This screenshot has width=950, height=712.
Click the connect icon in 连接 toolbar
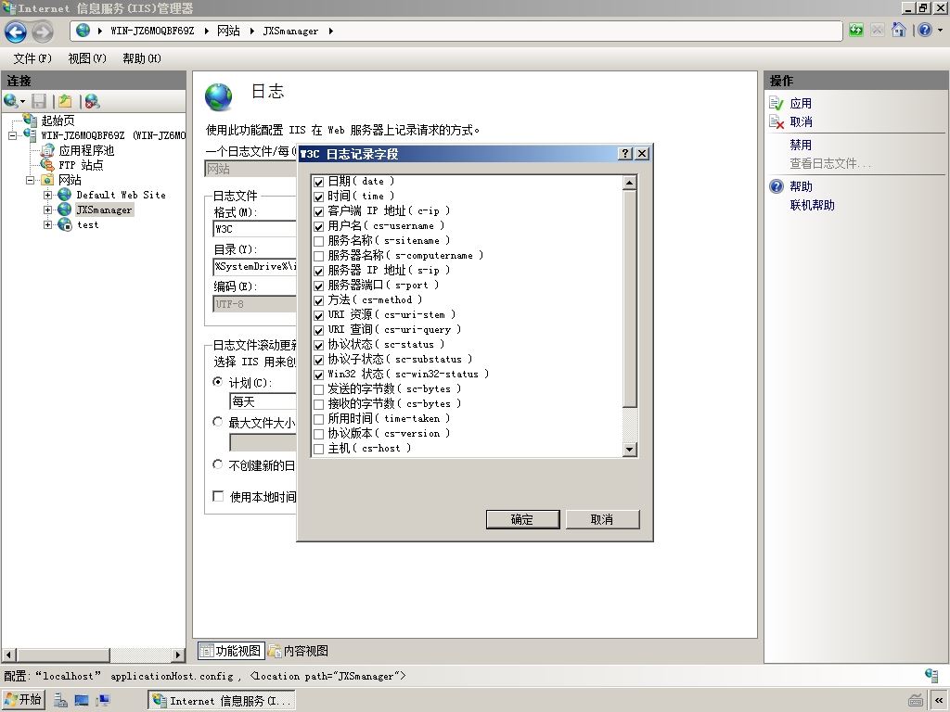(11, 101)
